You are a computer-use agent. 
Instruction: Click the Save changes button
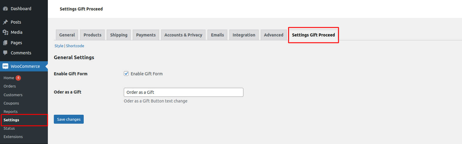(x=69, y=119)
